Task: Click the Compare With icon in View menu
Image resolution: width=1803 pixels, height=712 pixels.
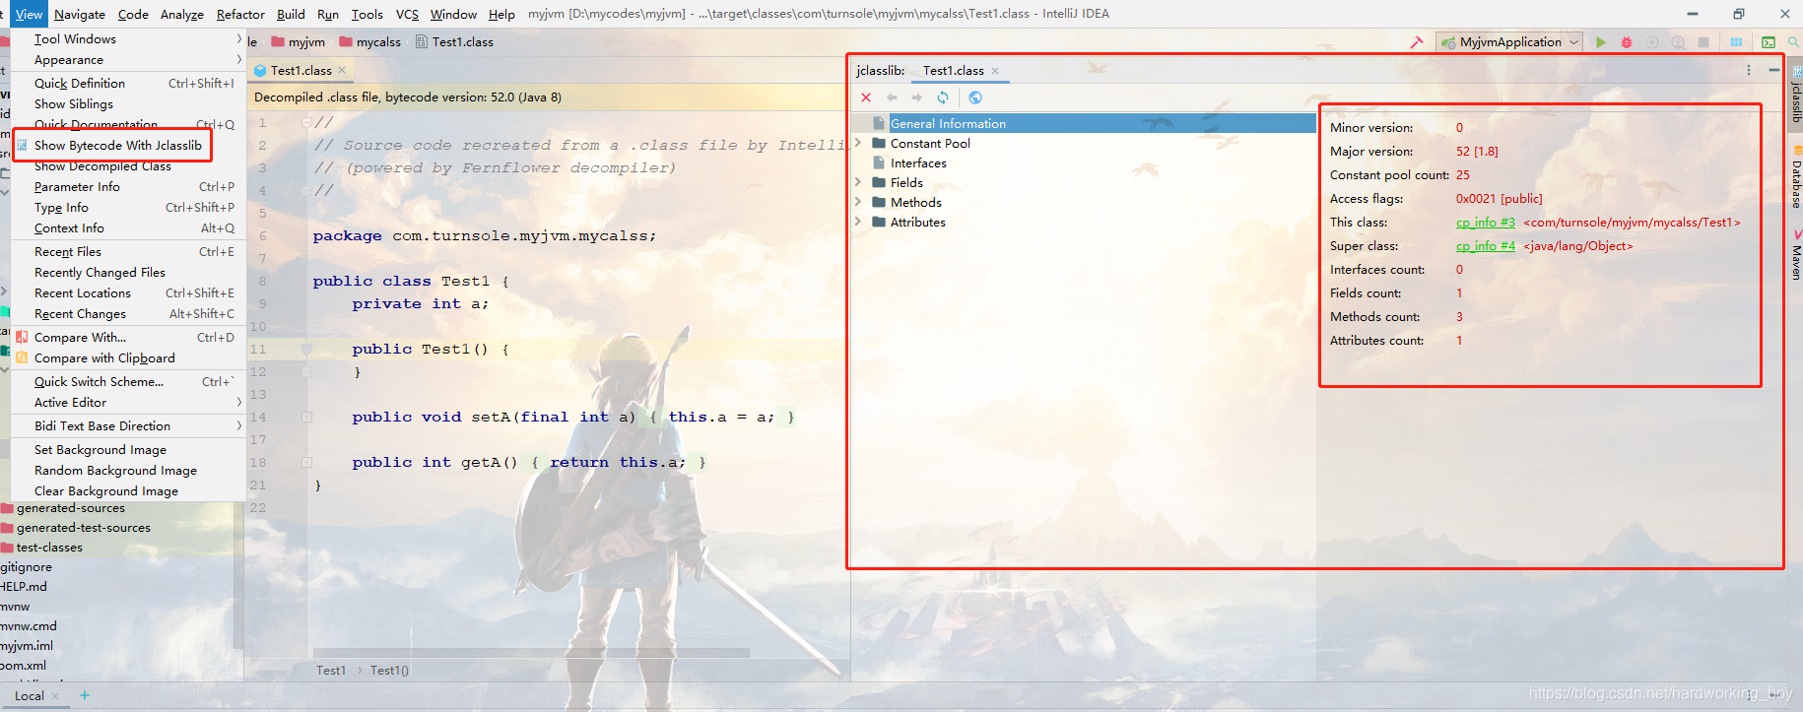Action: coord(22,337)
